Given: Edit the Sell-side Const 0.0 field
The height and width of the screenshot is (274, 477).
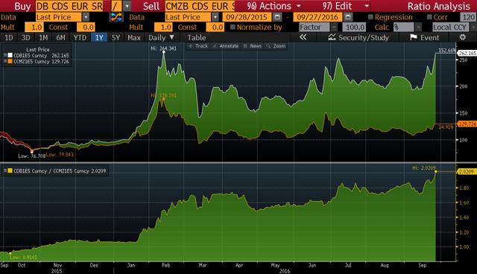Looking at the screenshot, I should (215, 28).
